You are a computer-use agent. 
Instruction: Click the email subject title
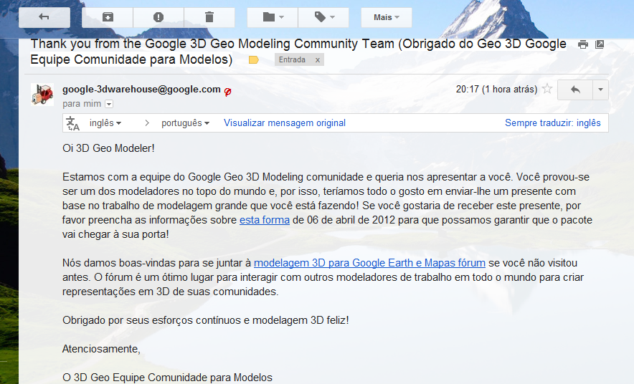point(298,52)
